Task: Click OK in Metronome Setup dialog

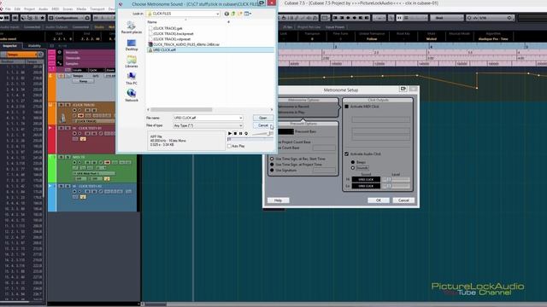Action: [x=379, y=200]
